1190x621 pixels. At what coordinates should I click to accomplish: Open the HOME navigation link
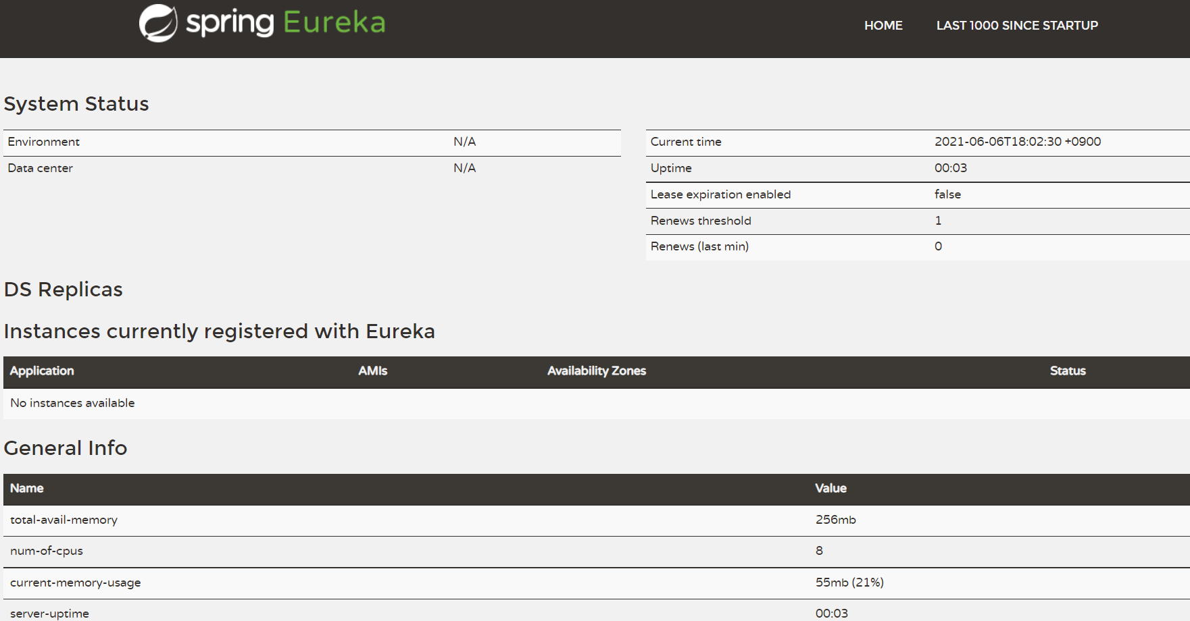click(883, 26)
